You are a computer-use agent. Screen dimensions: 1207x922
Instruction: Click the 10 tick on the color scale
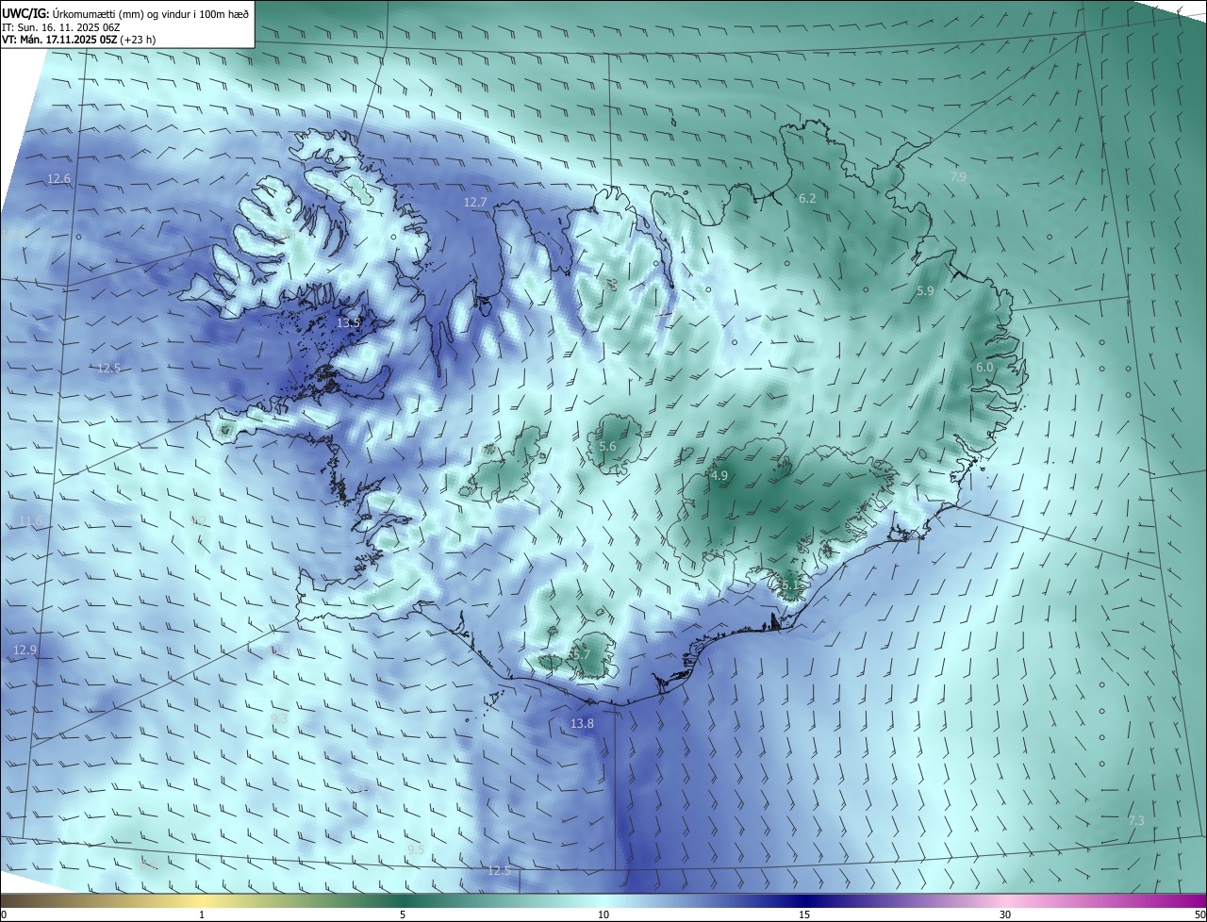603,915
